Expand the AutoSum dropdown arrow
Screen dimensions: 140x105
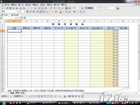[x=57, y=8]
